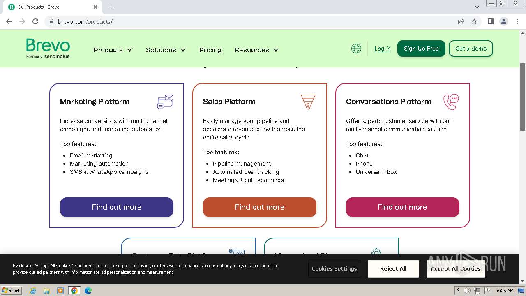Image resolution: width=526 pixels, height=296 pixels.
Task: Expand the Solutions dropdown menu
Action: (x=166, y=50)
